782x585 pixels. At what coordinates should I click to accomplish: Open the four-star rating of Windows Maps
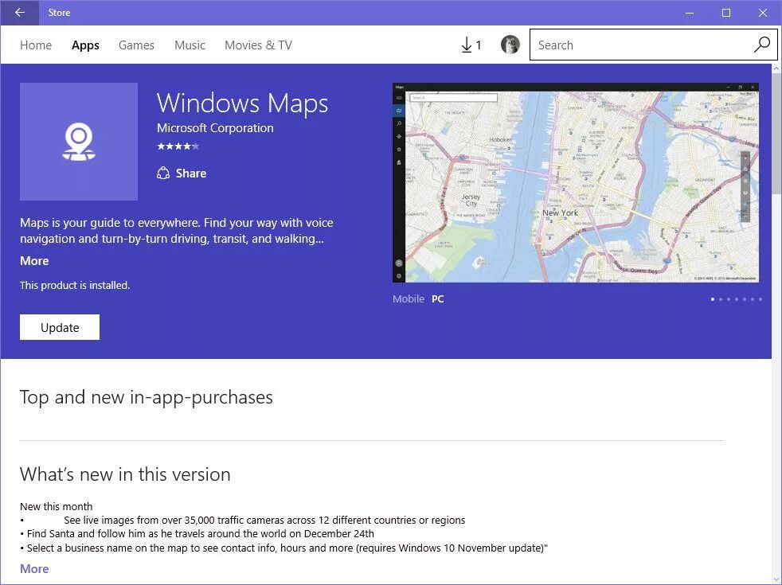pyautogui.click(x=178, y=146)
